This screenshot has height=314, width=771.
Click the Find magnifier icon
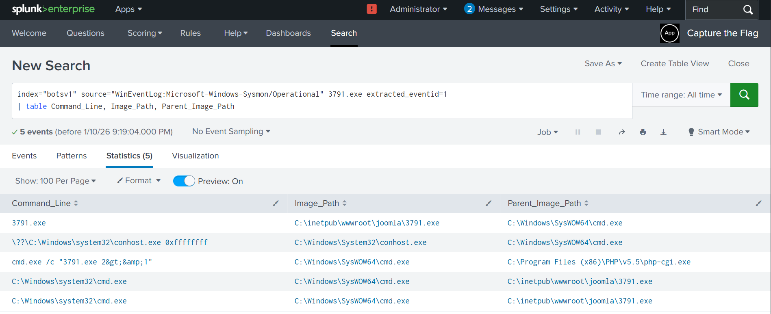pos(748,9)
